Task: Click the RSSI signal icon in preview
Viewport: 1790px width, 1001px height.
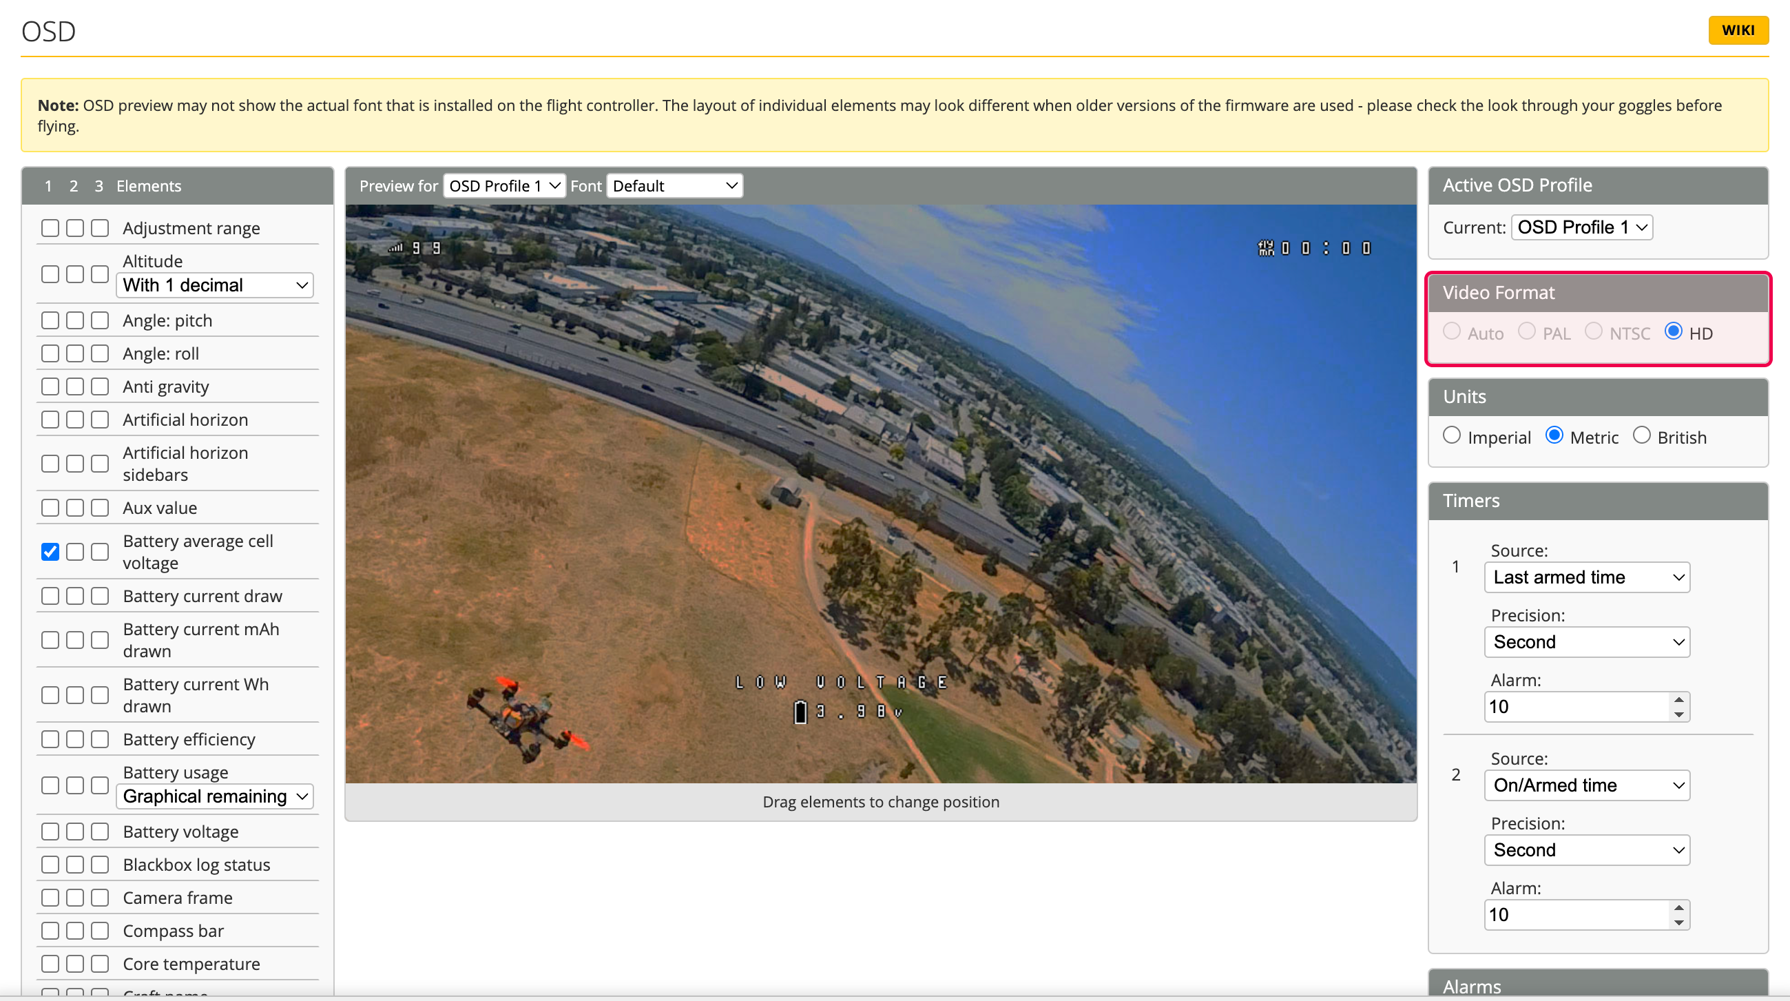Action: click(396, 248)
